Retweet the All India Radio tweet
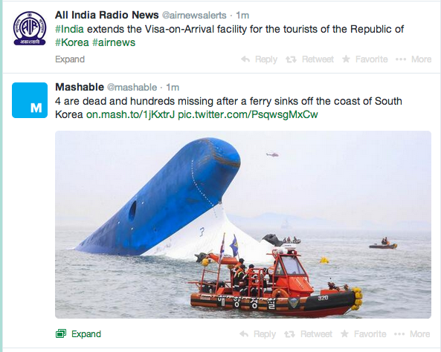The height and width of the screenshot is (352, 441). pos(309,59)
